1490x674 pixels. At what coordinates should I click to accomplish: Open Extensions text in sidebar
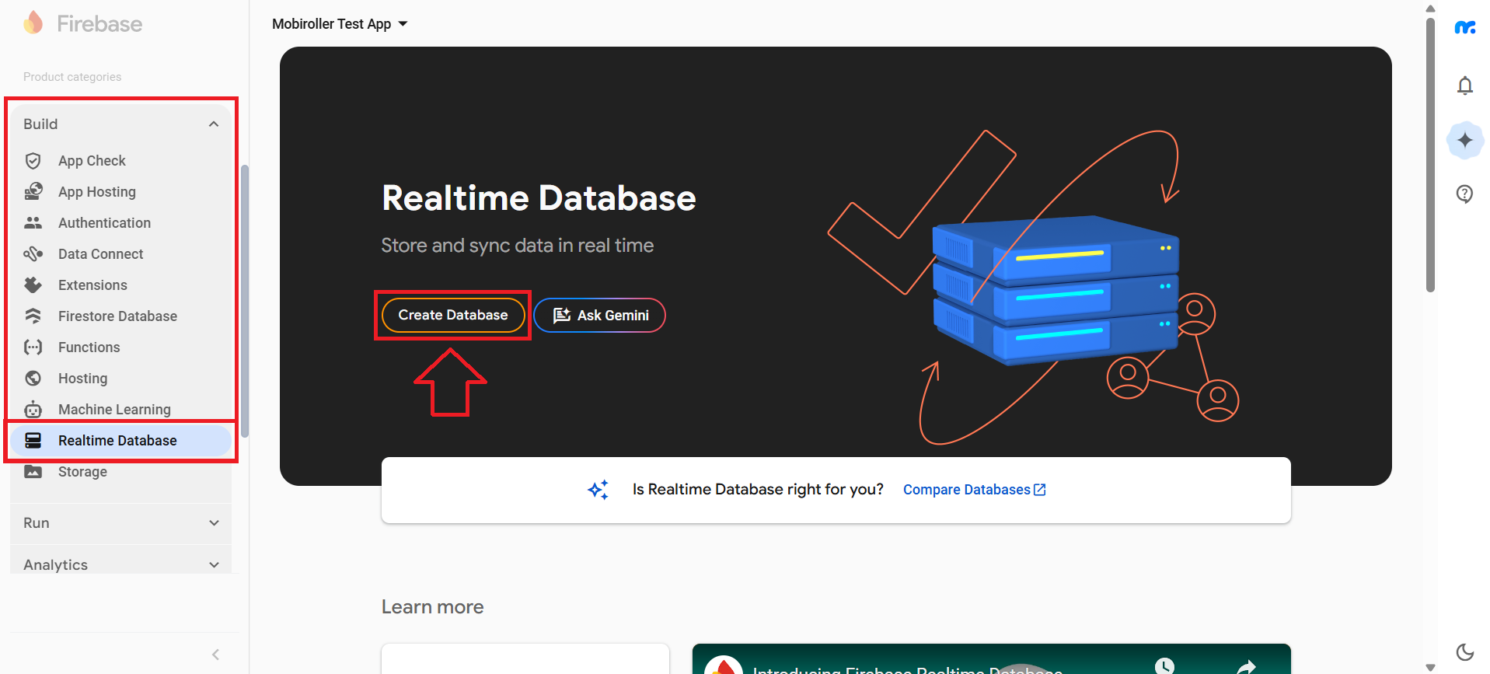92,285
